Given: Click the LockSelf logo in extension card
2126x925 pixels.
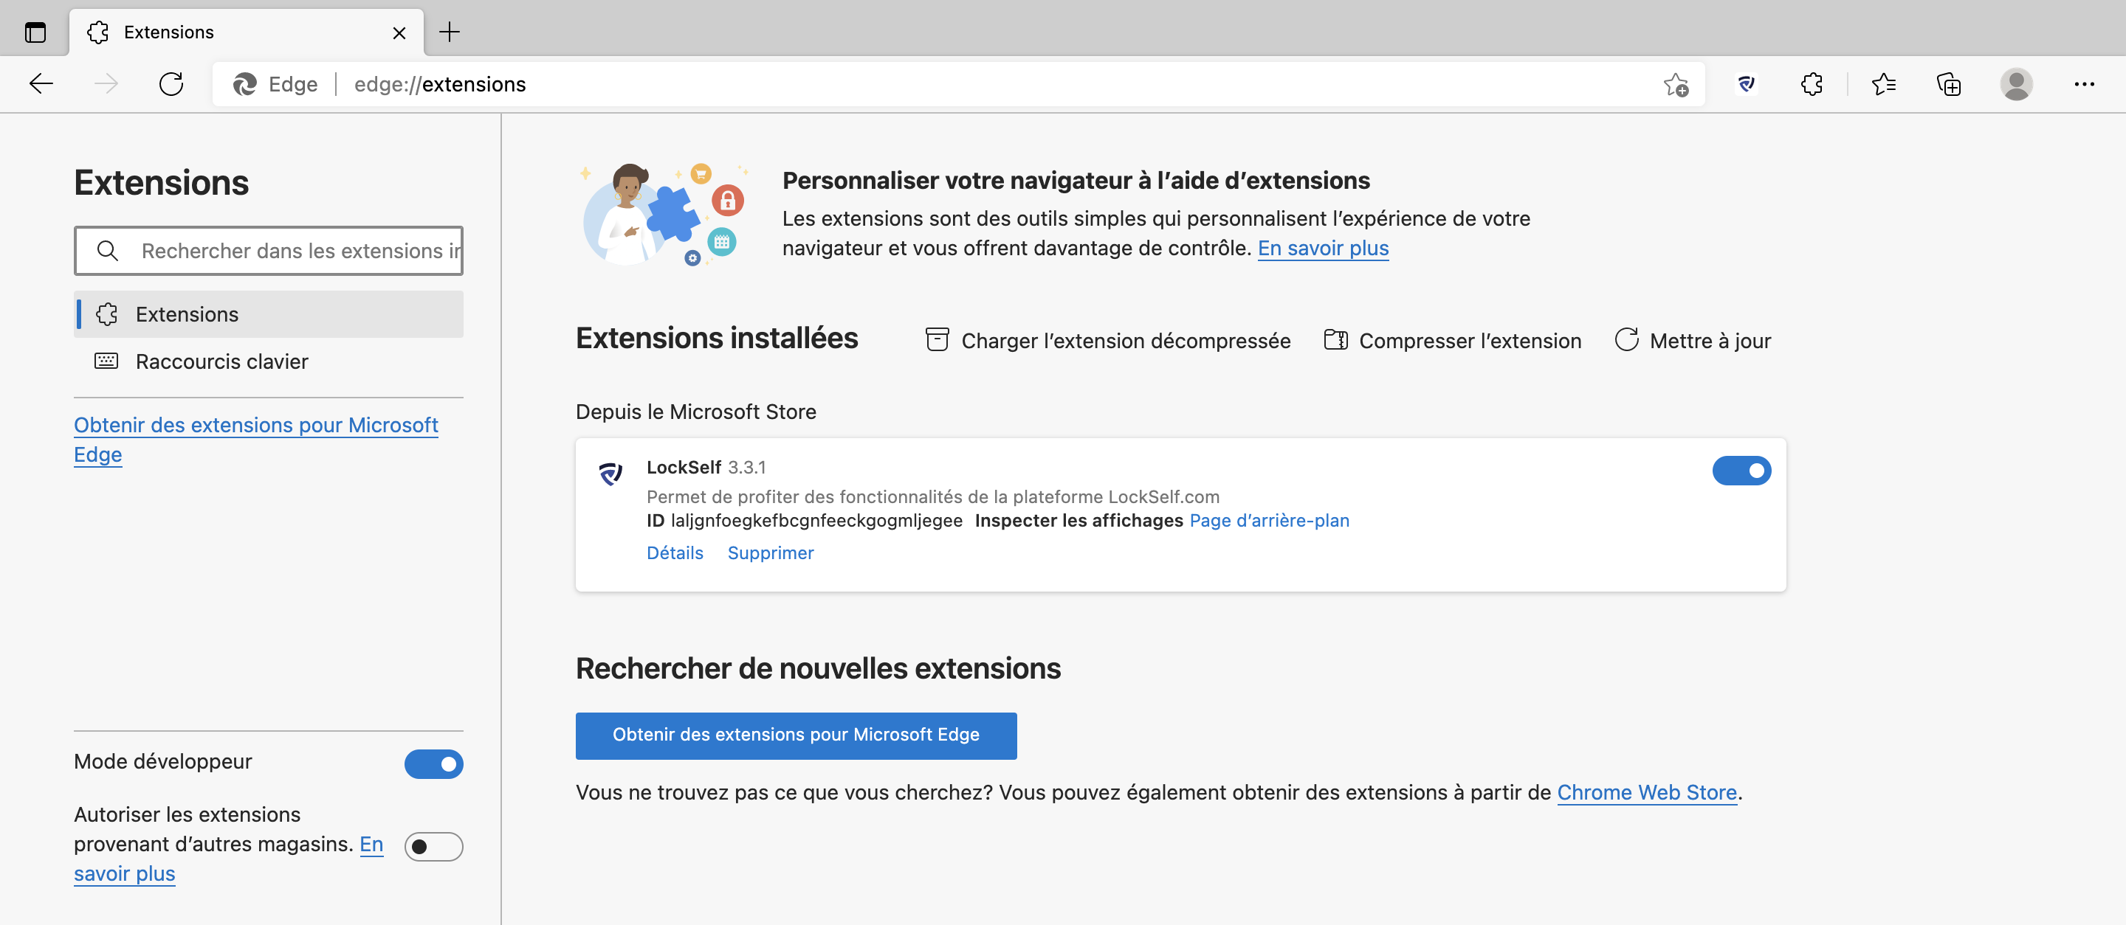Looking at the screenshot, I should (x=610, y=474).
